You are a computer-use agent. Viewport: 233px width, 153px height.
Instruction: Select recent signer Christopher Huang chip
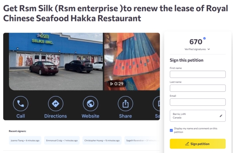tap(102, 140)
